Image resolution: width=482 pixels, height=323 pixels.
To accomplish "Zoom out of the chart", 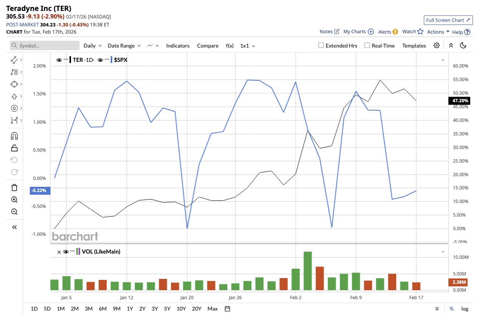I will 14,212.
